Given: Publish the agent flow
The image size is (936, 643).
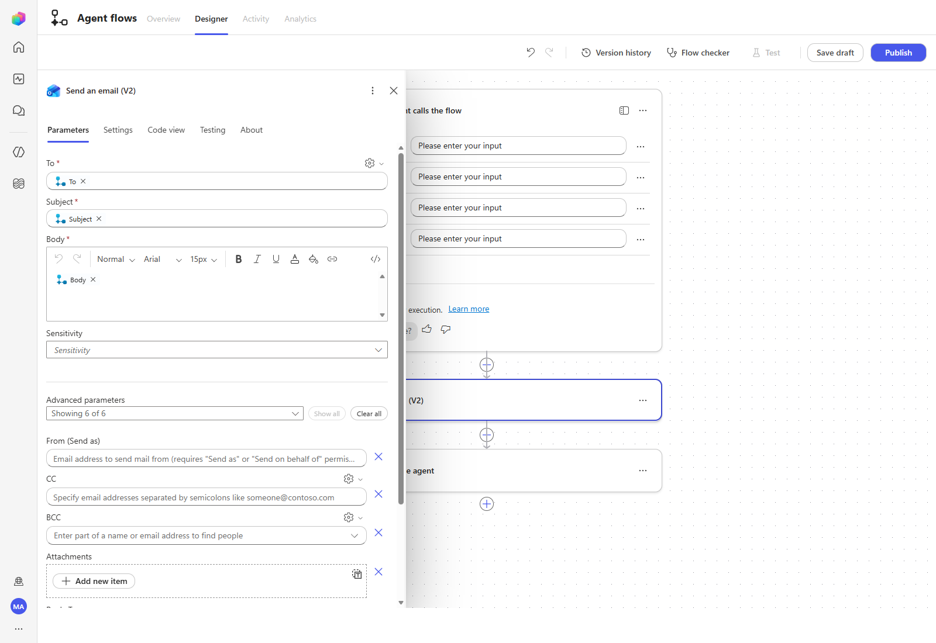Looking at the screenshot, I should [x=899, y=53].
